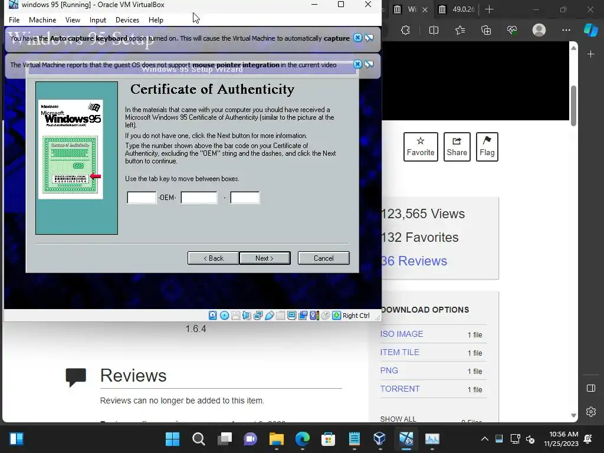Click the Share button on the page
This screenshot has width=604, height=453.
(457, 147)
